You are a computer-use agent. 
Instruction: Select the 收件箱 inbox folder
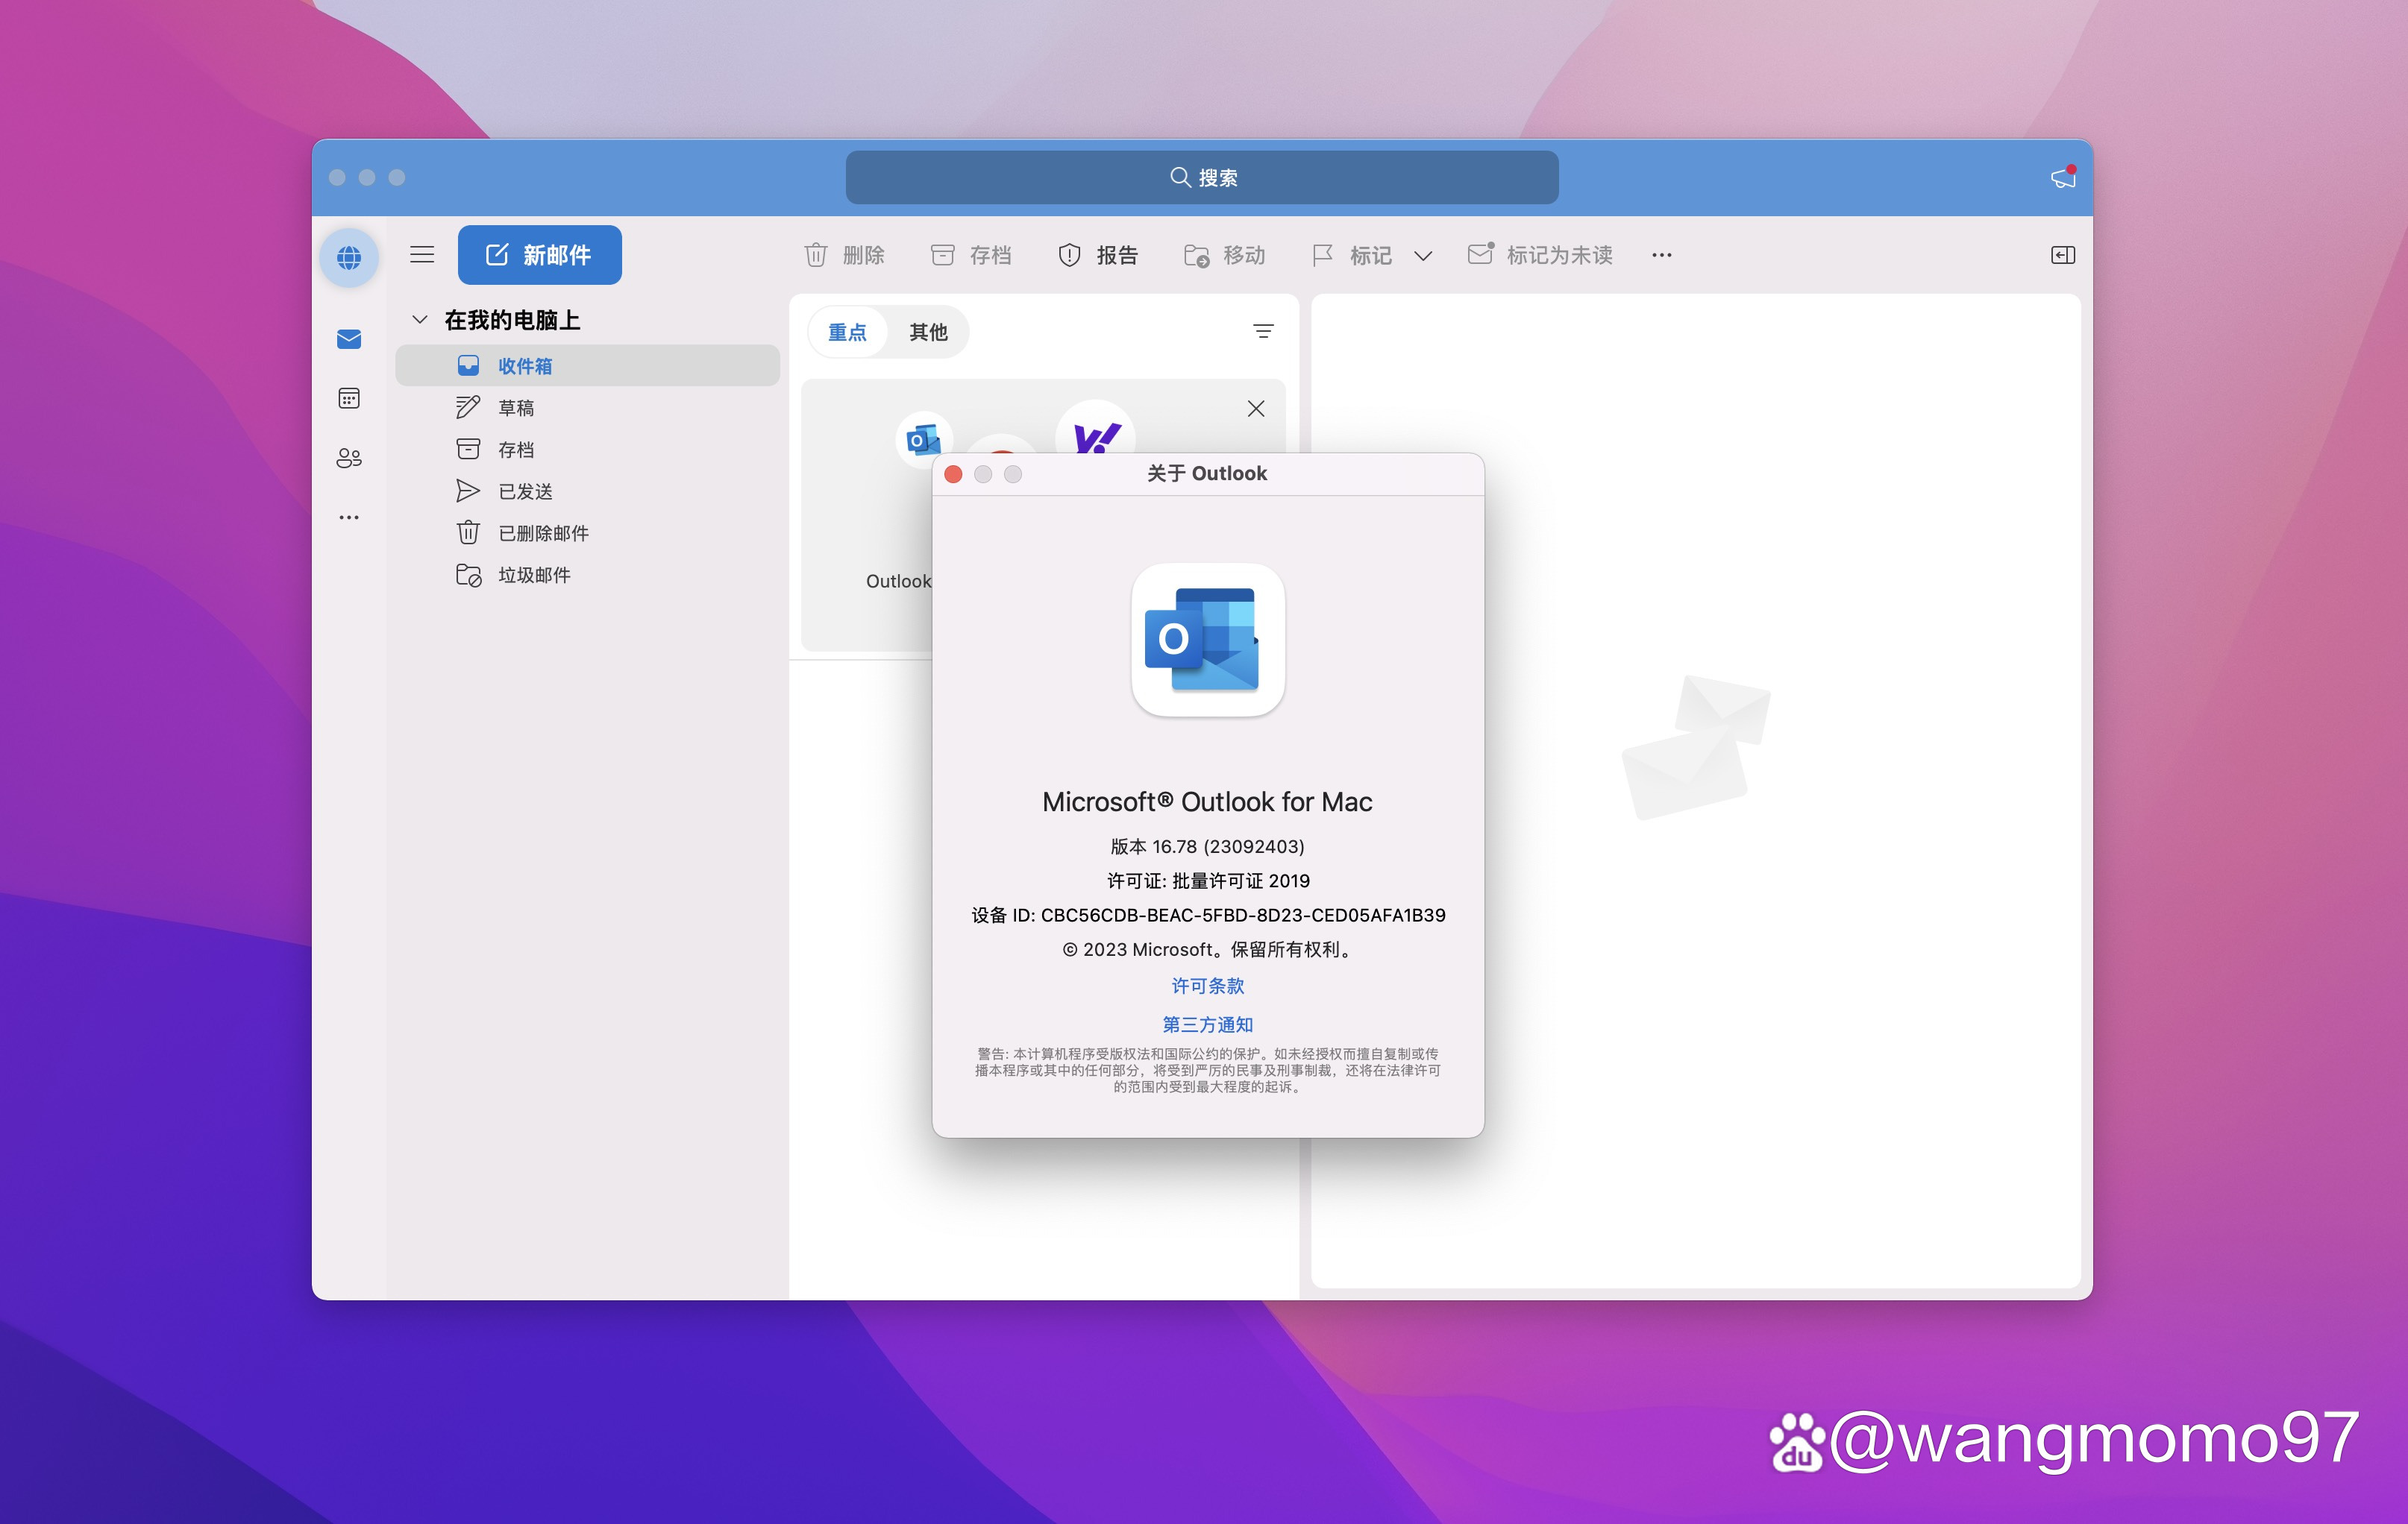coord(588,366)
